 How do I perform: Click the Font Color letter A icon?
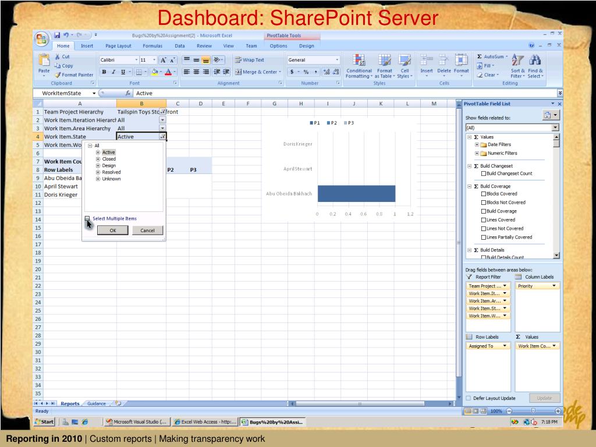(x=168, y=72)
